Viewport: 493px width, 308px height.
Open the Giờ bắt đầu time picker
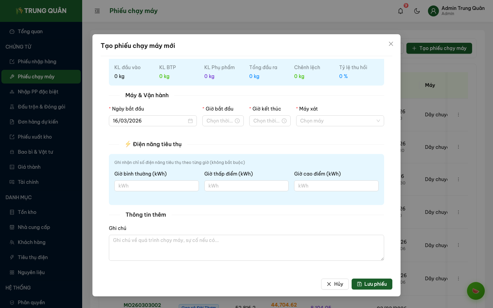point(223,121)
